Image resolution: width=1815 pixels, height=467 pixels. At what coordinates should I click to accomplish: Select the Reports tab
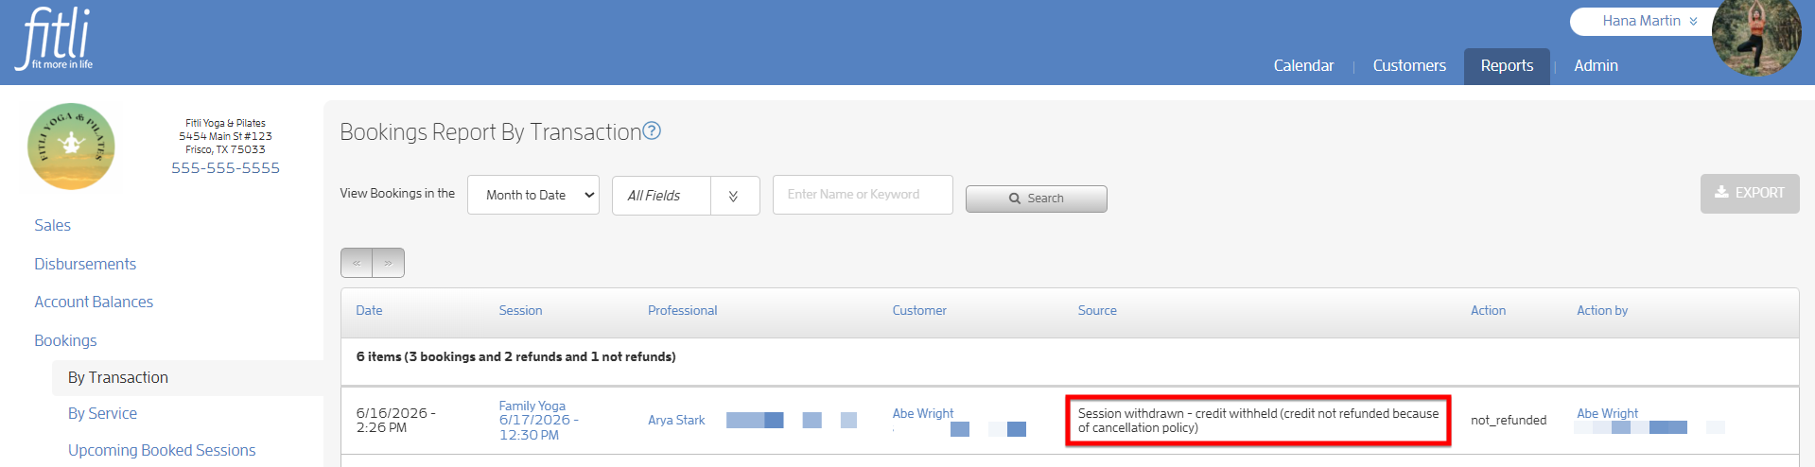[1507, 66]
